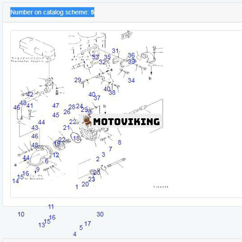Select part number 12 on the elbow pipe
Screen dimensions: 242x242
coord(56,155)
